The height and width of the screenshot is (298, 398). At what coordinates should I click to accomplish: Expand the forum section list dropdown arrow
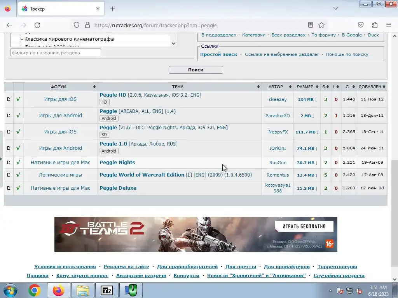[x=173, y=43]
